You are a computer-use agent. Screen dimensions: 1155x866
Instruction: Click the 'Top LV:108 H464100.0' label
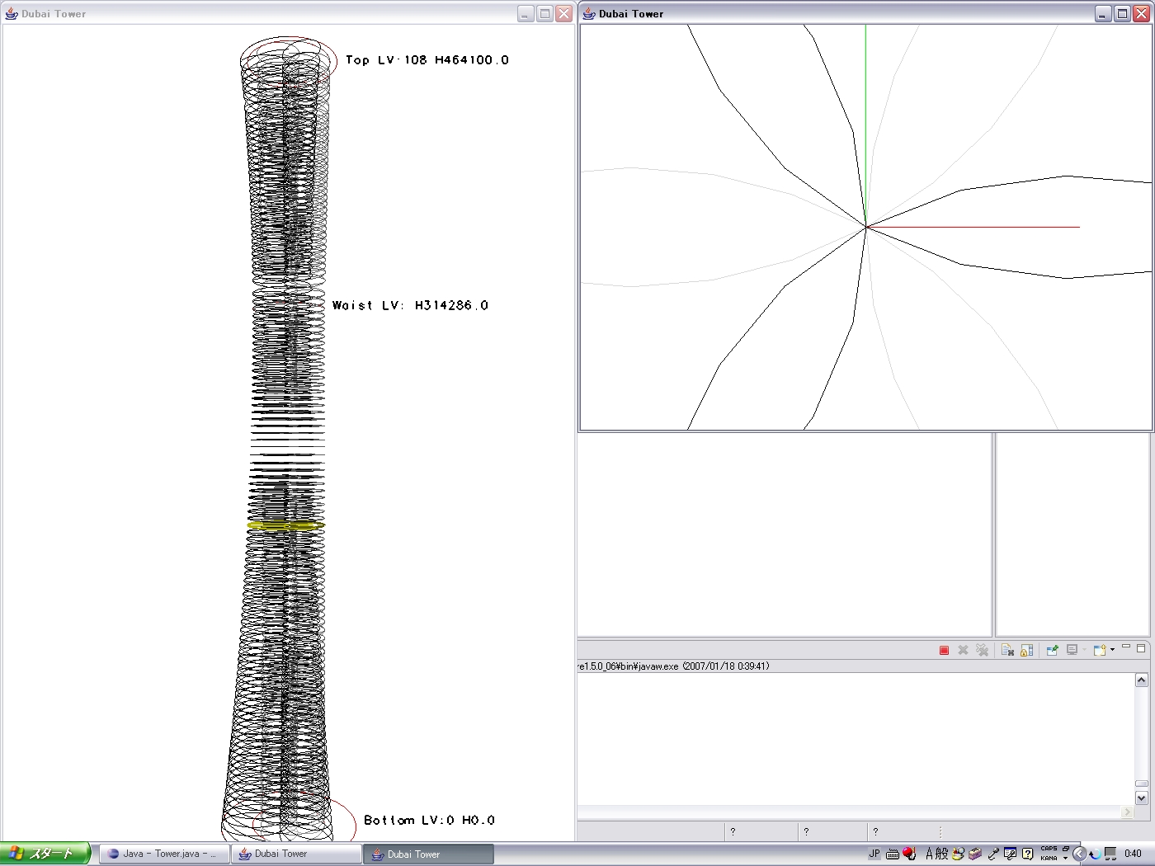click(427, 60)
